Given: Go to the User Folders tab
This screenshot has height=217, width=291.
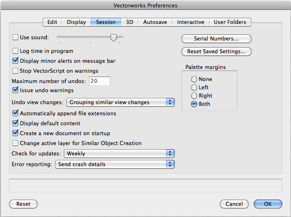Looking at the screenshot, I should pyautogui.click(x=230, y=22).
